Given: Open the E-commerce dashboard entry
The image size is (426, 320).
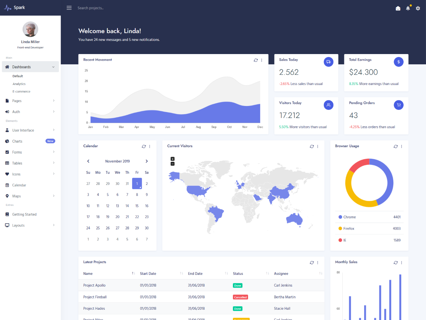Looking at the screenshot, I should pyautogui.click(x=22, y=91).
